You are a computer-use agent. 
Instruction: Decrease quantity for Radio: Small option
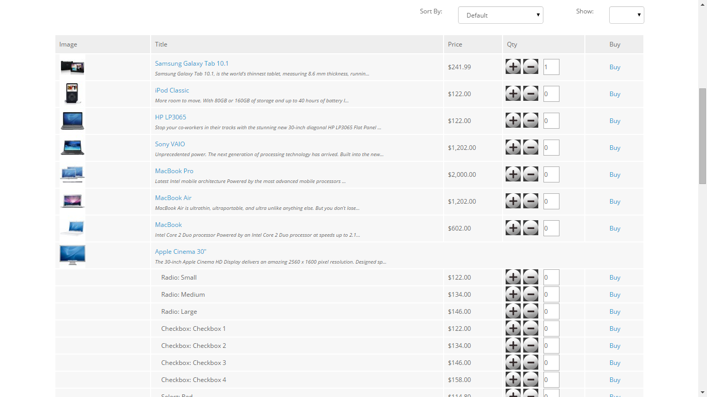[x=531, y=277]
